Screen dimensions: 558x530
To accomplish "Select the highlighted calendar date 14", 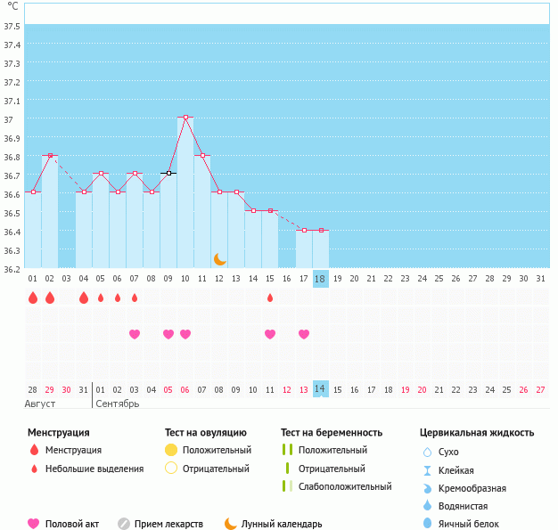I will (x=320, y=388).
